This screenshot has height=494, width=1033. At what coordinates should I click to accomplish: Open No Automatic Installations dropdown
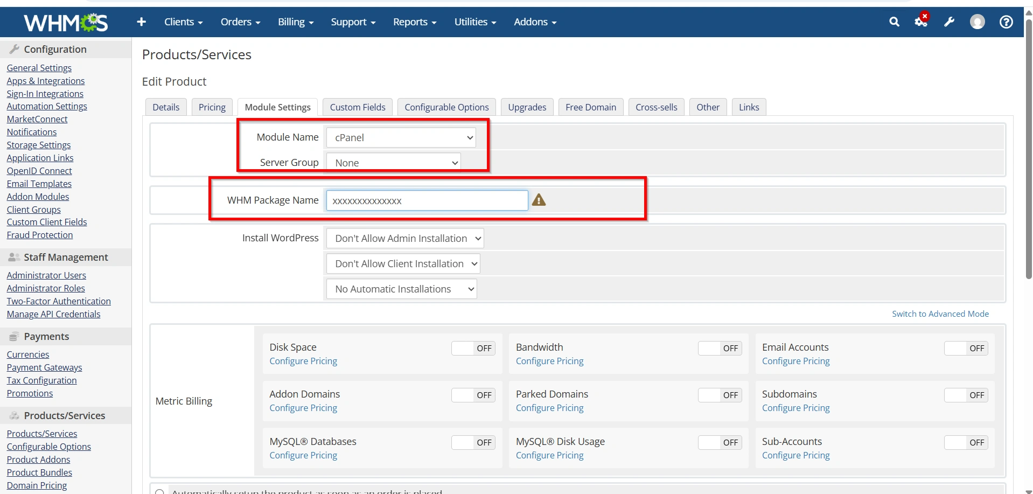pyautogui.click(x=401, y=289)
